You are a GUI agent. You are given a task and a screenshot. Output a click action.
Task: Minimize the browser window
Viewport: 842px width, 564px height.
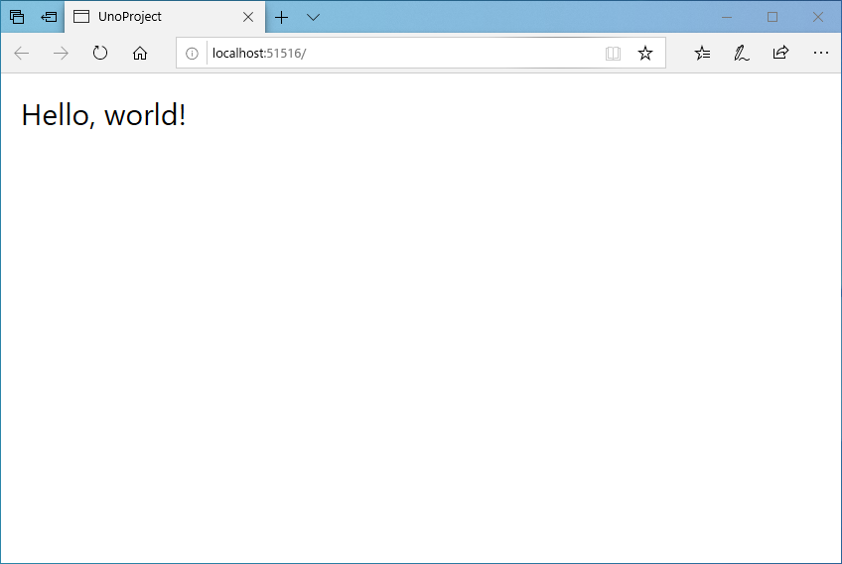click(727, 17)
